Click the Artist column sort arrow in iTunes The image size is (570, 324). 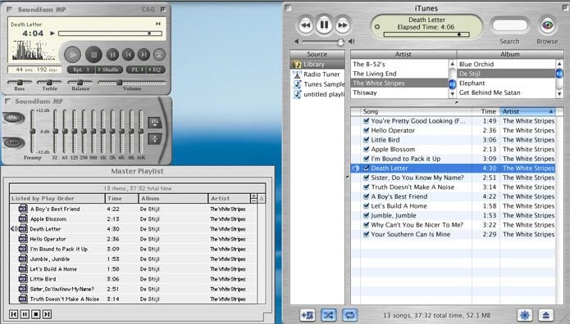(x=551, y=111)
